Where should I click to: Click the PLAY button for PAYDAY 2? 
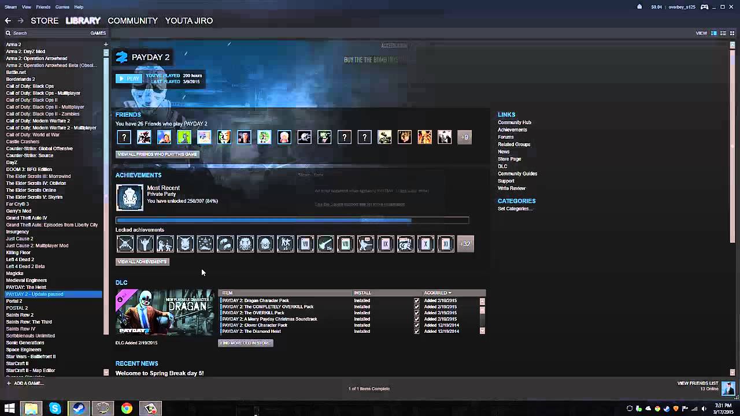pos(128,79)
